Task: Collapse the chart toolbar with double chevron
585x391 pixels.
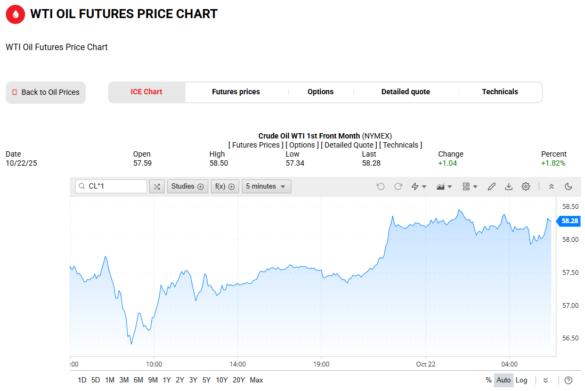Action: click(551, 186)
